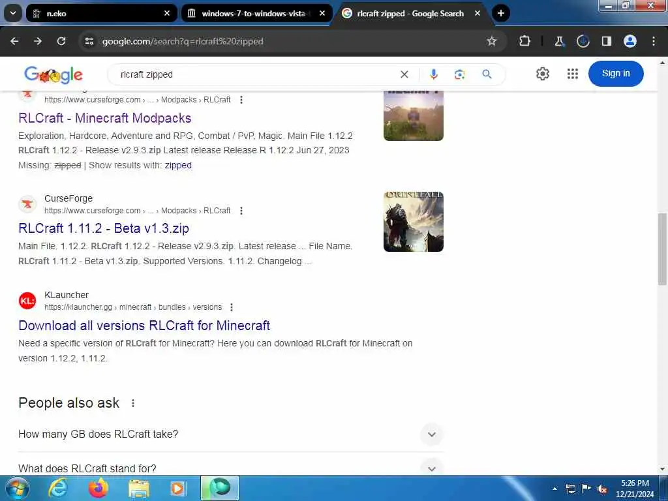668x501 pixels.
Task: Open the circular toolbar icon left of side panel
Action: (583, 41)
